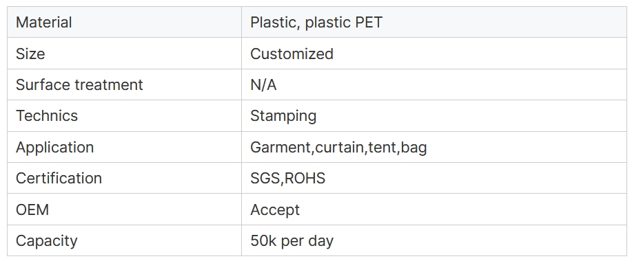Click the OEM row label
The image size is (632, 261).
point(32,209)
